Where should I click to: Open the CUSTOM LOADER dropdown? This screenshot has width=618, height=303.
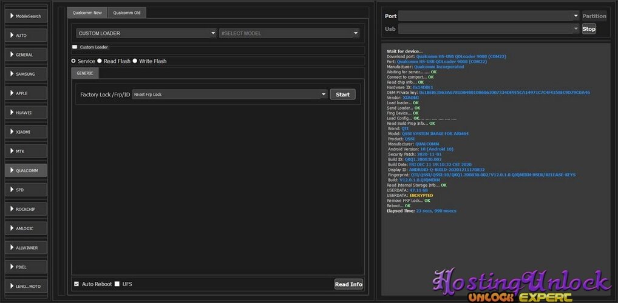(147, 33)
